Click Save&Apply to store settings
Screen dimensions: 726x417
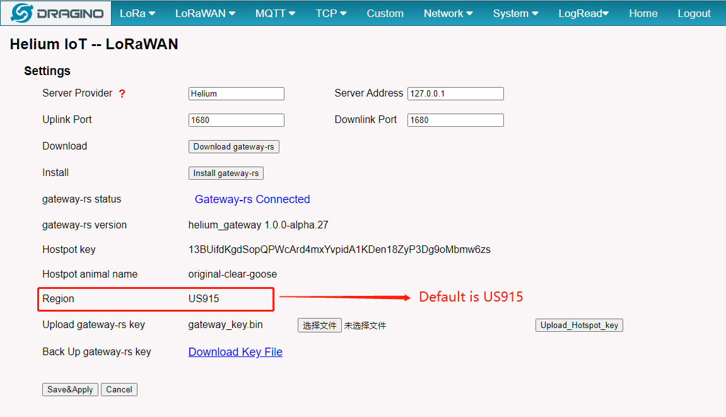tap(70, 389)
